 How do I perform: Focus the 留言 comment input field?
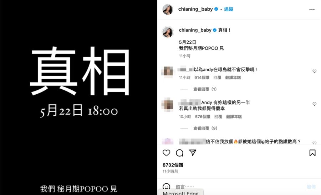[x=240, y=186]
